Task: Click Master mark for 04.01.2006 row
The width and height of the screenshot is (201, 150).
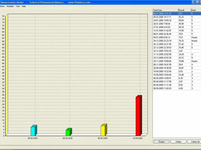Action: [194, 37]
